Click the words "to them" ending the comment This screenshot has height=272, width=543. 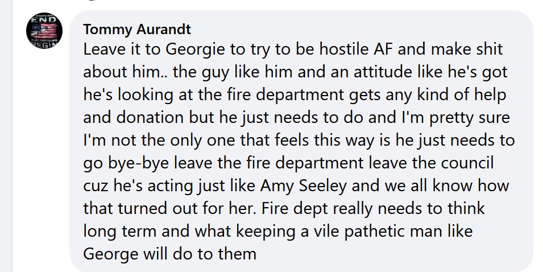coord(231,253)
